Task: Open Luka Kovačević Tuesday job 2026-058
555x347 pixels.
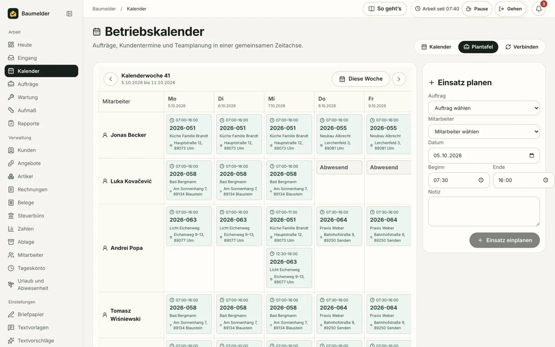Action: click(x=239, y=180)
